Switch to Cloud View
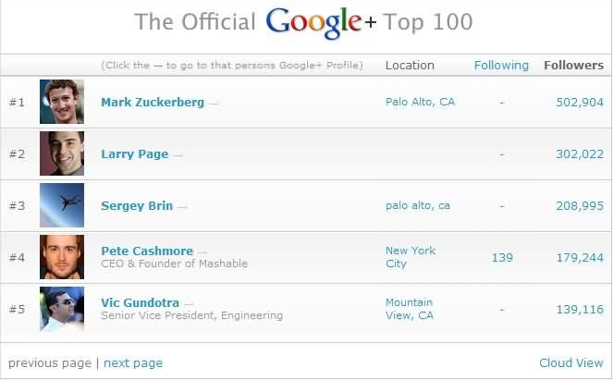 click(x=570, y=363)
